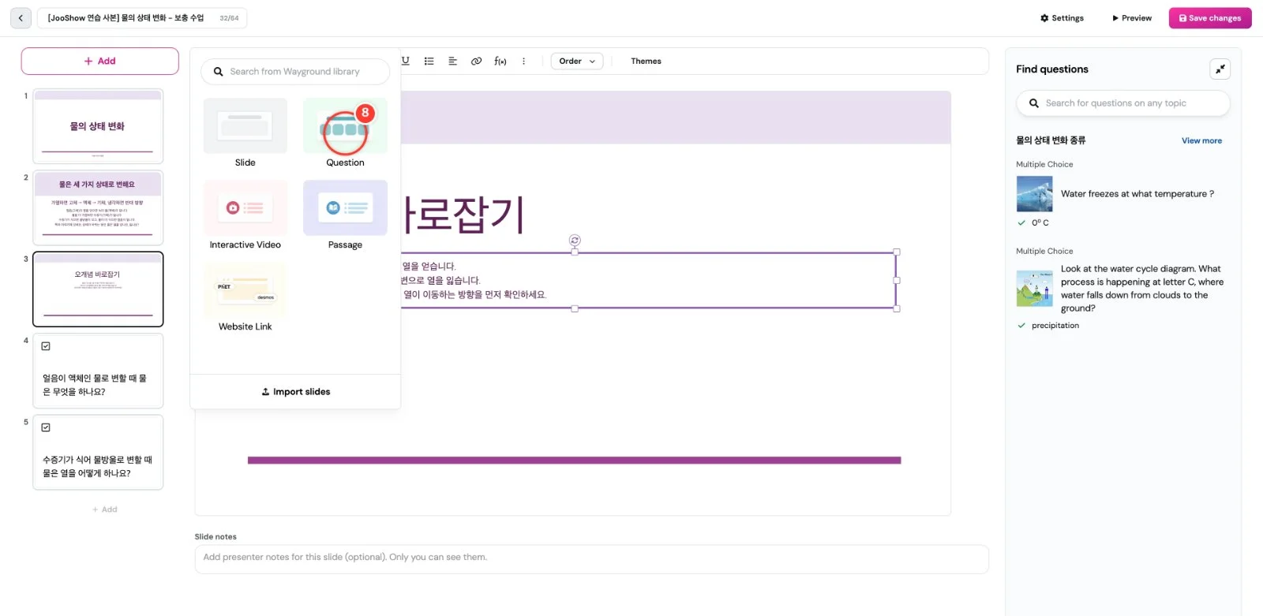Select slide 3 thumbnail 오개념 바로잡기
Screen dimensions: 1263x616
(98, 289)
